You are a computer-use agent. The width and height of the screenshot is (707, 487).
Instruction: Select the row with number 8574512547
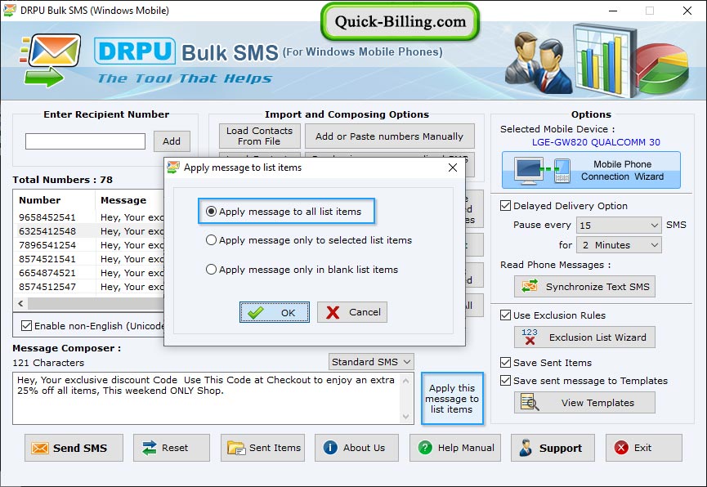tap(89, 287)
